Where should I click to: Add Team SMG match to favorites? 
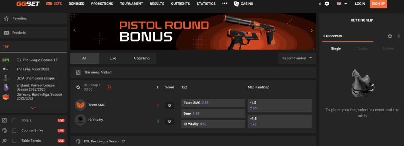coord(78,88)
